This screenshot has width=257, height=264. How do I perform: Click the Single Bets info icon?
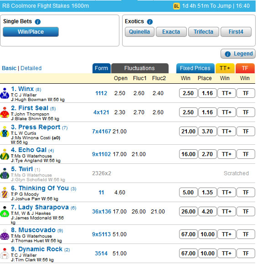coord(37,22)
